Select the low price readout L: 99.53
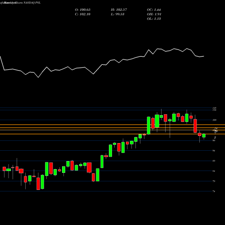Image resolution: width=225 pixels, height=225 pixels. (x=117, y=14)
